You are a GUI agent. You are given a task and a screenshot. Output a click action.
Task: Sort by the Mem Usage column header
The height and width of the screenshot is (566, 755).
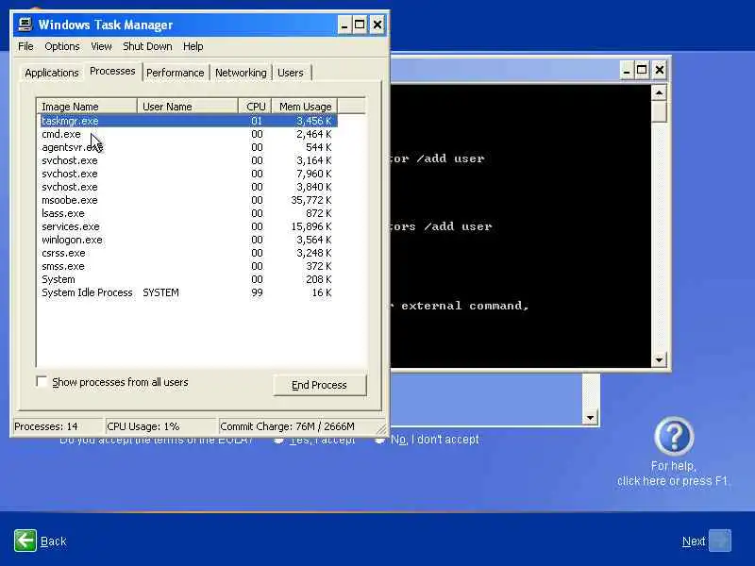point(305,107)
